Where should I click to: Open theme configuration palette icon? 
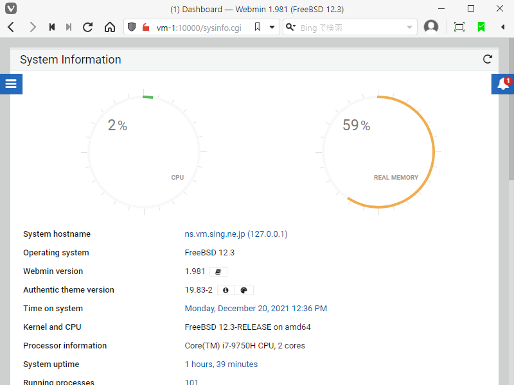(244, 291)
